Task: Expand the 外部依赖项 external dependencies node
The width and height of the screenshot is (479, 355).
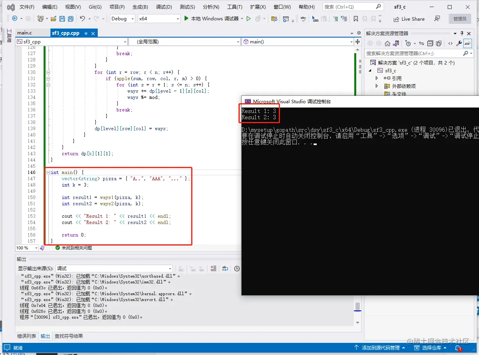Action: (377, 86)
